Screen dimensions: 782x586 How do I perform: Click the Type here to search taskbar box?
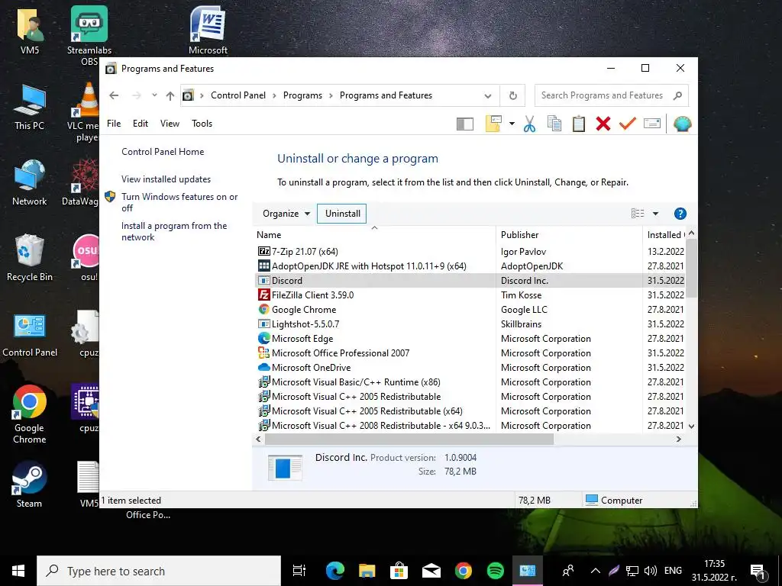pyautogui.click(x=159, y=571)
